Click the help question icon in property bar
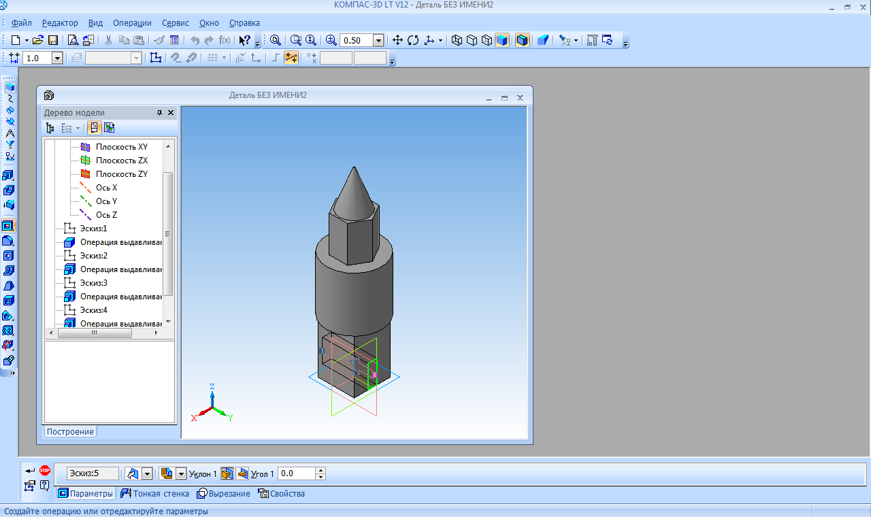The width and height of the screenshot is (871, 517). click(x=44, y=485)
